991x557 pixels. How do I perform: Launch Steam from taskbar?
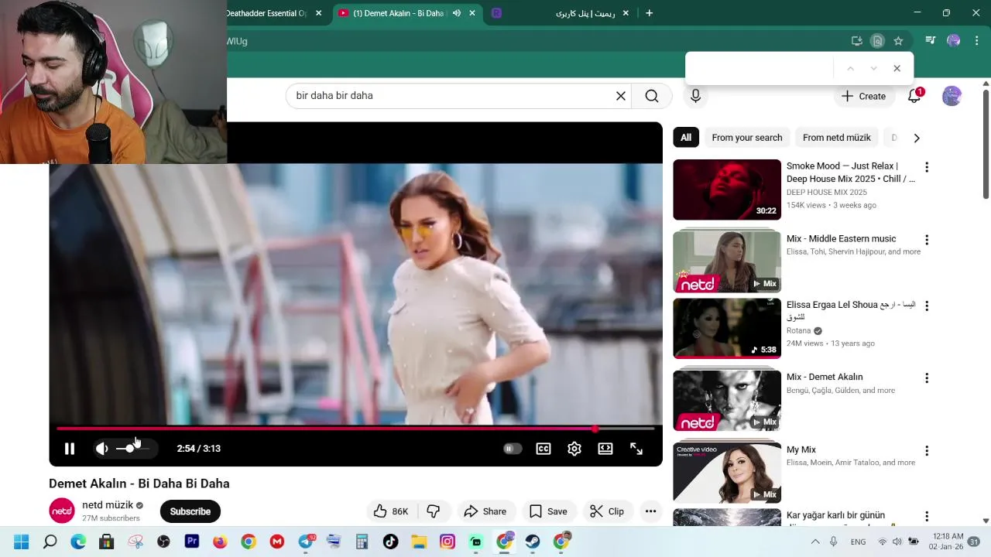(533, 542)
